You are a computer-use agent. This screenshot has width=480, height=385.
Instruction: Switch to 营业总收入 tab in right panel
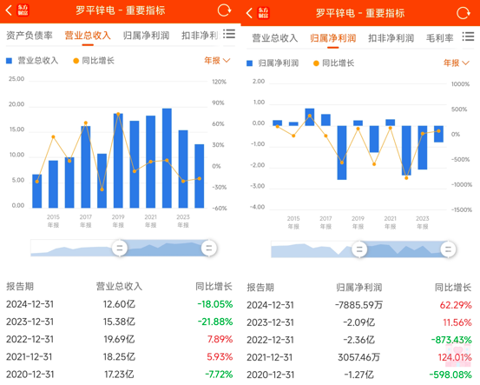point(274,38)
